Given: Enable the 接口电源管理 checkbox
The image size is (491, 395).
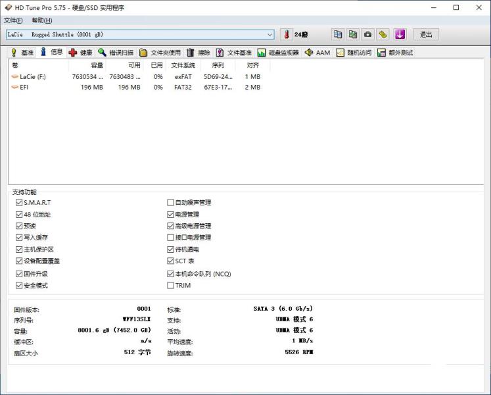Looking at the screenshot, I should coord(170,238).
